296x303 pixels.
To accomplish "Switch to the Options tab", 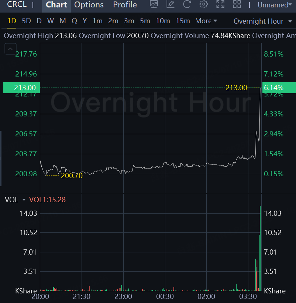I will pos(89,5).
